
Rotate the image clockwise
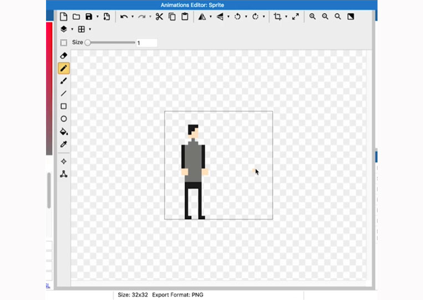click(x=255, y=17)
